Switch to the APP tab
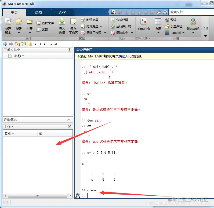This screenshot has width=214, height=208. (62, 12)
